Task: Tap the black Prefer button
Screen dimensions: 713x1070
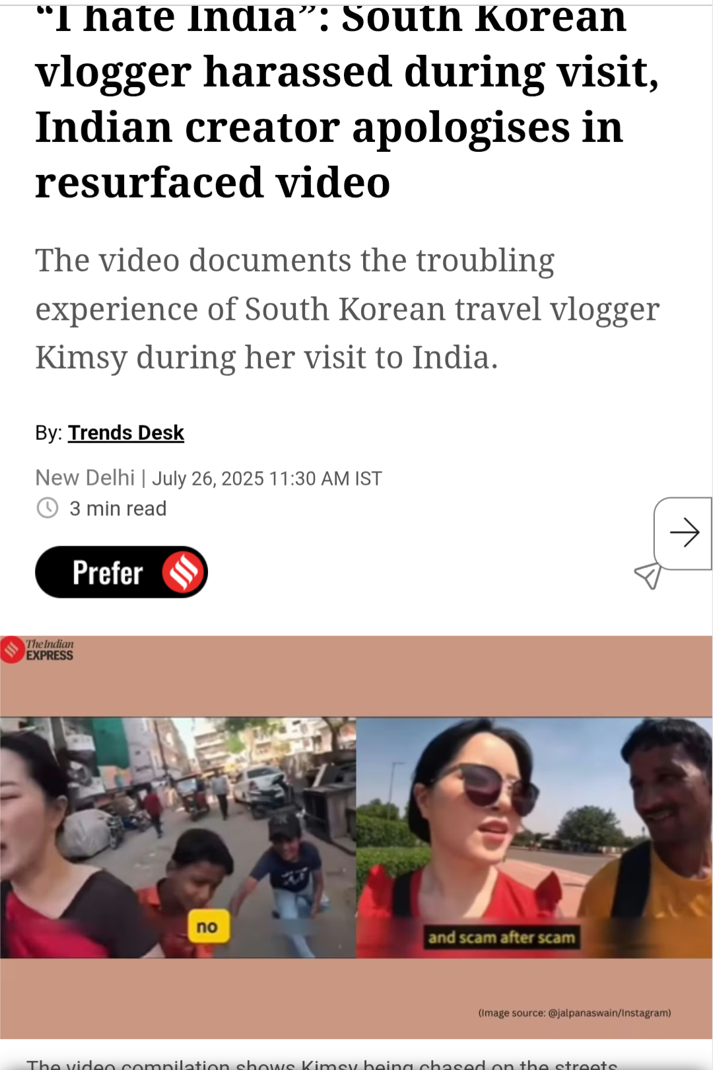Action: [x=121, y=572]
